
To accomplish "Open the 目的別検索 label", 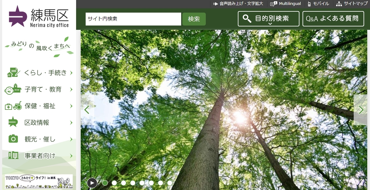I will pos(272,18).
